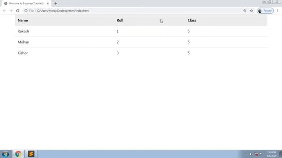Open the taskbar clock and date
282x158 pixels.
pyautogui.click(x=271, y=154)
